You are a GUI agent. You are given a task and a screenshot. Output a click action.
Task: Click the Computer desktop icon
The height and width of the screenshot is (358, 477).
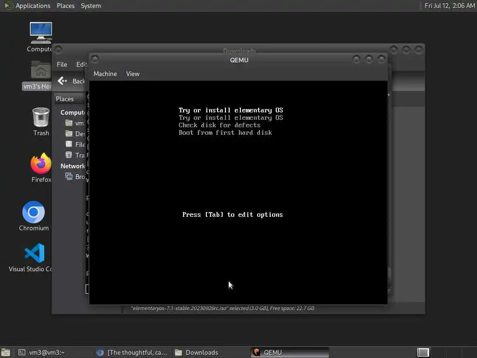[41, 37]
